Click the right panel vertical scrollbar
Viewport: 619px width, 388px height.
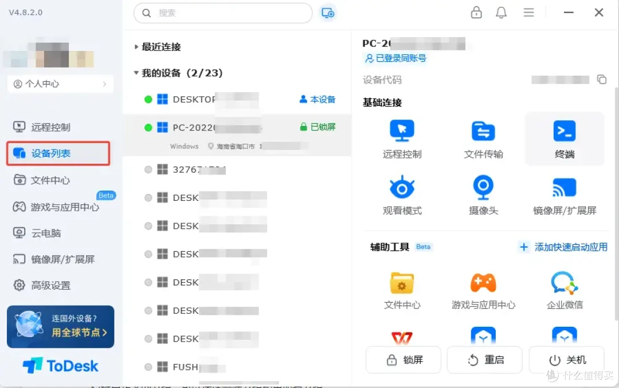click(x=616, y=203)
